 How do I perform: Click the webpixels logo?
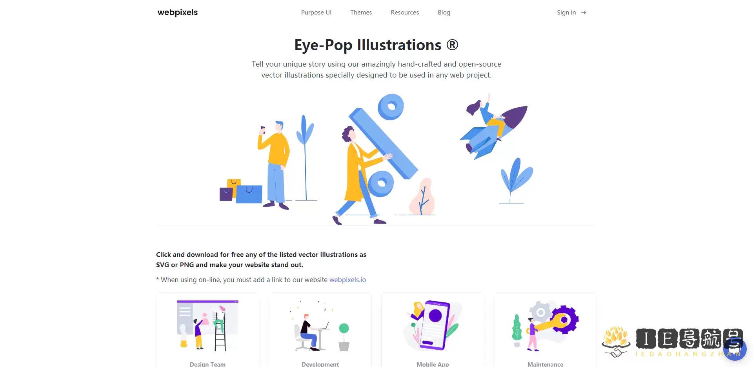tap(178, 13)
